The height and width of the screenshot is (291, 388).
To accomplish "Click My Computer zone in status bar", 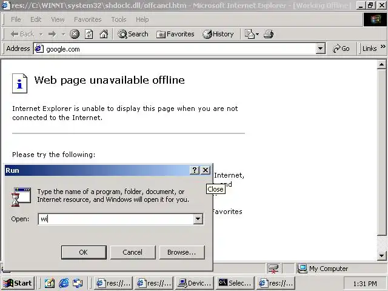I will (323, 269).
